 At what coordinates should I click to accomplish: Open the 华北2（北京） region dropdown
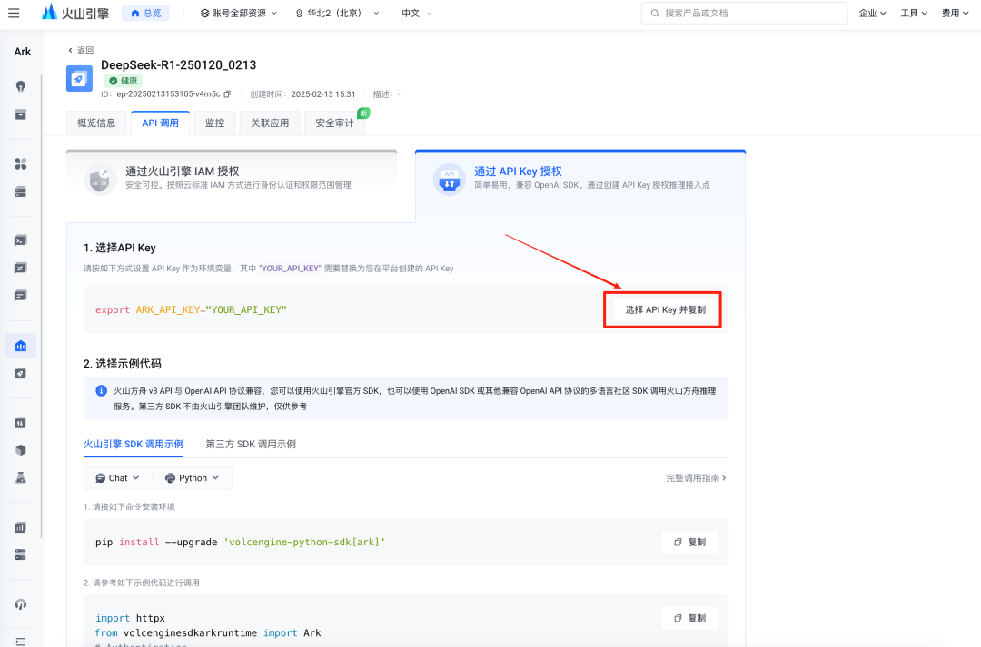(337, 13)
